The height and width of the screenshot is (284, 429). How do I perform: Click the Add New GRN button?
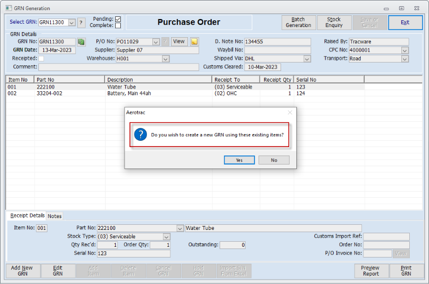23,271
